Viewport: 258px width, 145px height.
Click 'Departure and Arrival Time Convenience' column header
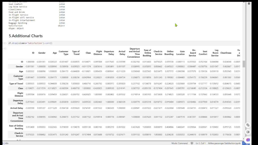tap(133, 53)
